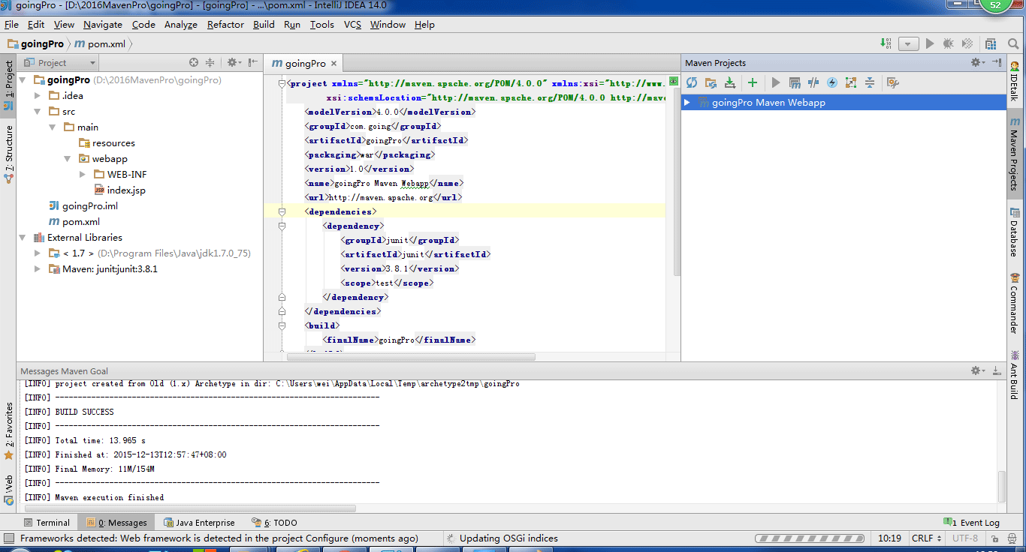Open the Tools menu

321,24
